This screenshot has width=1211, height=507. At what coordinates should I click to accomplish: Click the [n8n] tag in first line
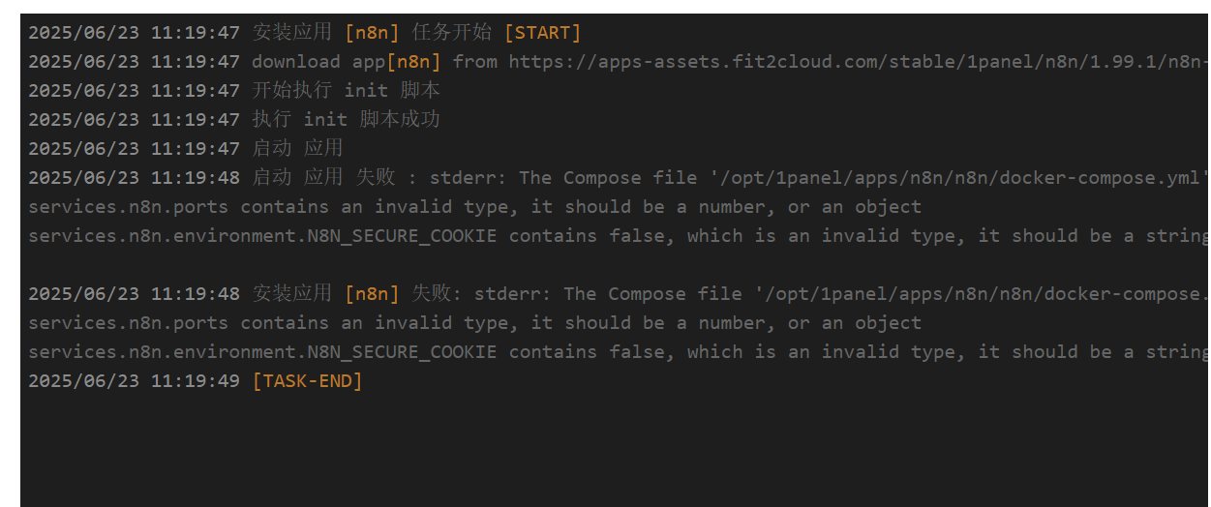pyautogui.click(x=372, y=33)
